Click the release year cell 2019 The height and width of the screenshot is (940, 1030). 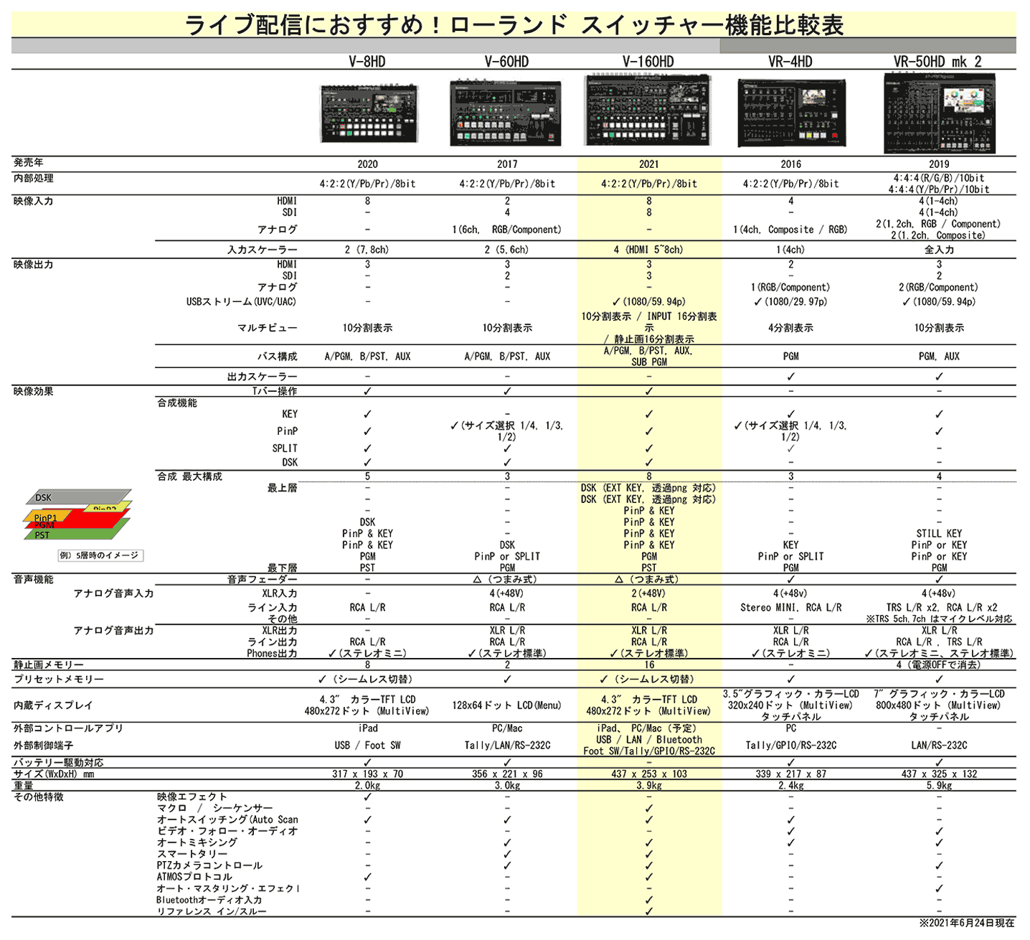pos(939,164)
